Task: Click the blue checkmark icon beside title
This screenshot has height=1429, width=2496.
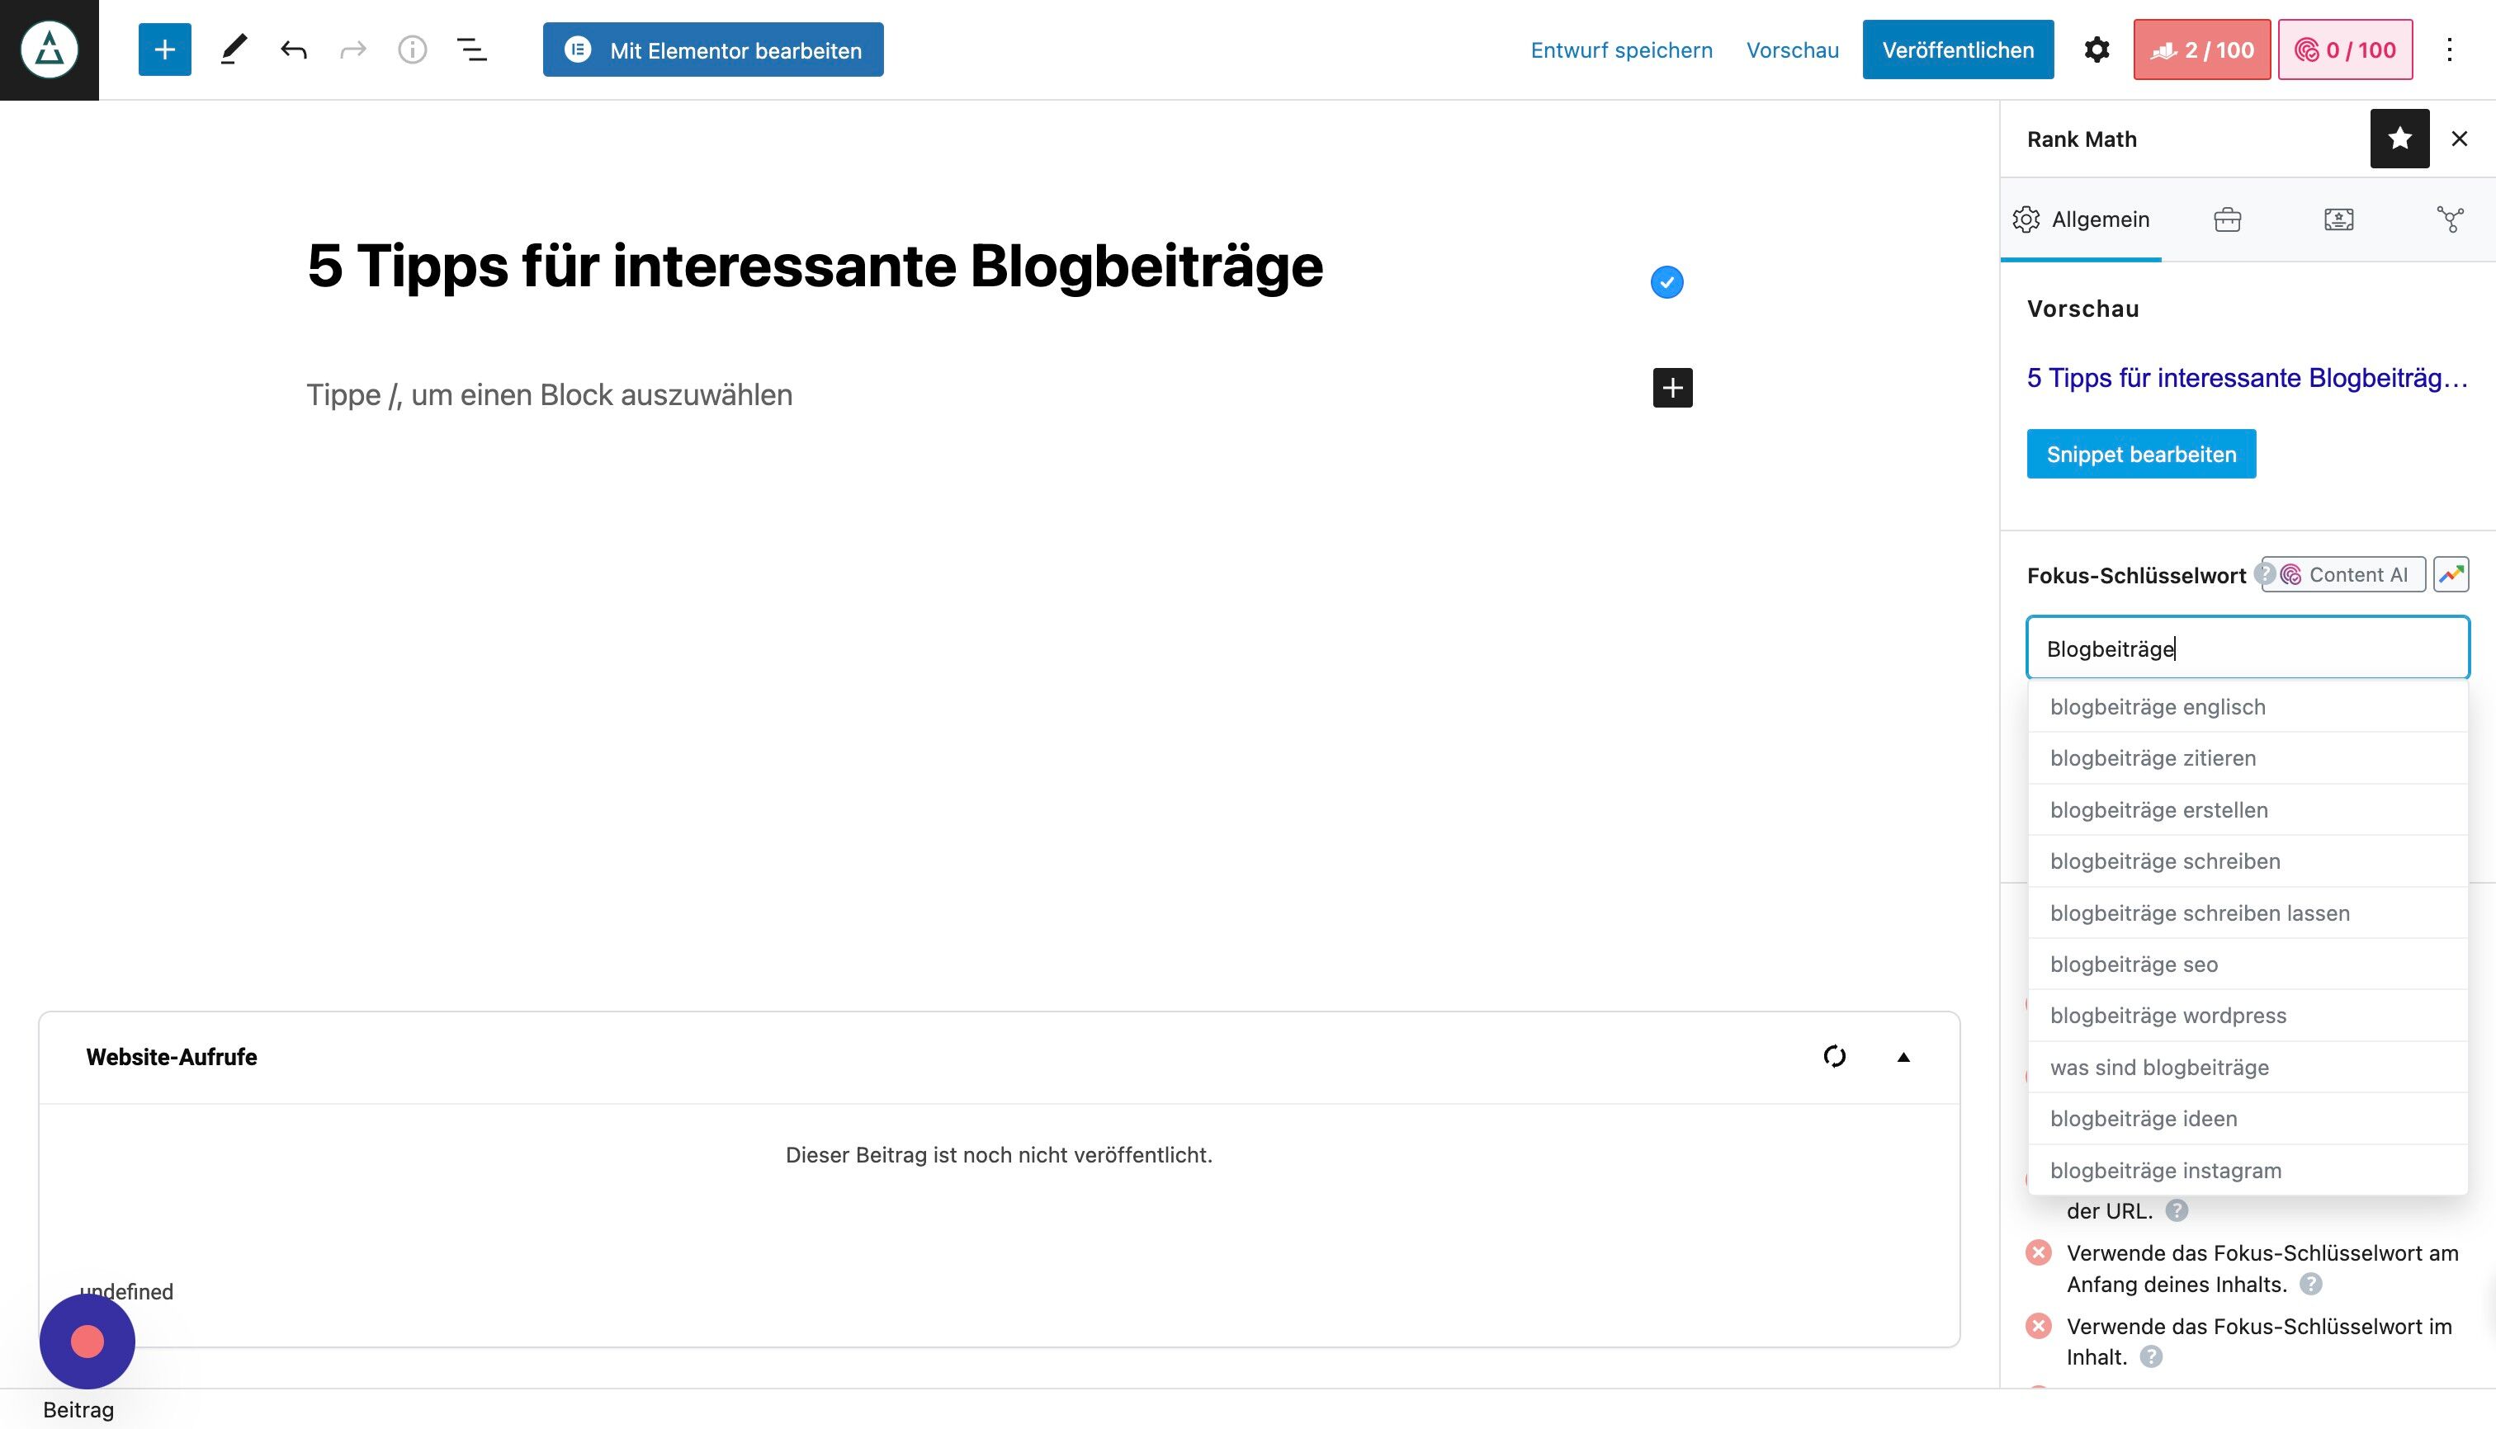Action: 1666,283
